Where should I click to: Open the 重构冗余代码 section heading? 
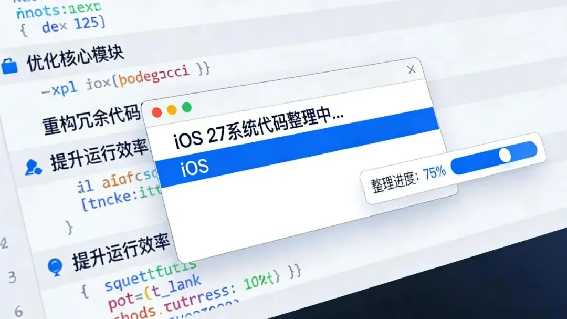click(x=91, y=120)
